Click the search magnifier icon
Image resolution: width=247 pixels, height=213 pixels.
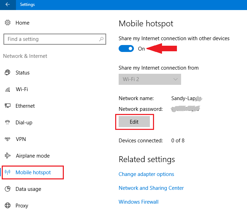click(x=101, y=39)
